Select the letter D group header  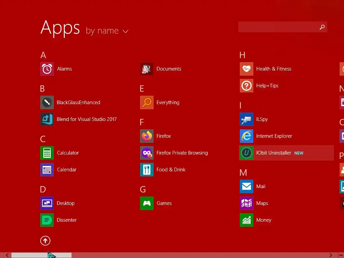click(43, 189)
